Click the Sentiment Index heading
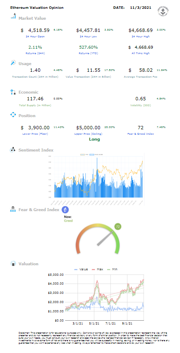This screenshot has height=353, width=180. click(36, 150)
